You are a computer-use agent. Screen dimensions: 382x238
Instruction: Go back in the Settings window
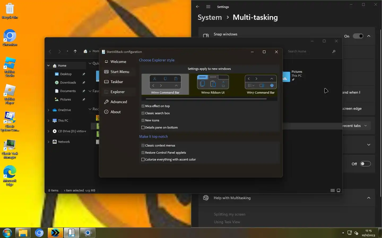(x=197, y=7)
